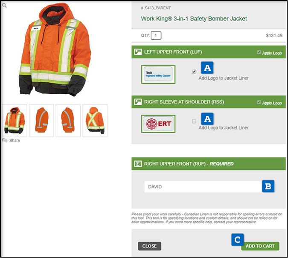The height and width of the screenshot is (258, 288).
Task: Click the Share link
Action: pyautogui.click(x=15, y=140)
